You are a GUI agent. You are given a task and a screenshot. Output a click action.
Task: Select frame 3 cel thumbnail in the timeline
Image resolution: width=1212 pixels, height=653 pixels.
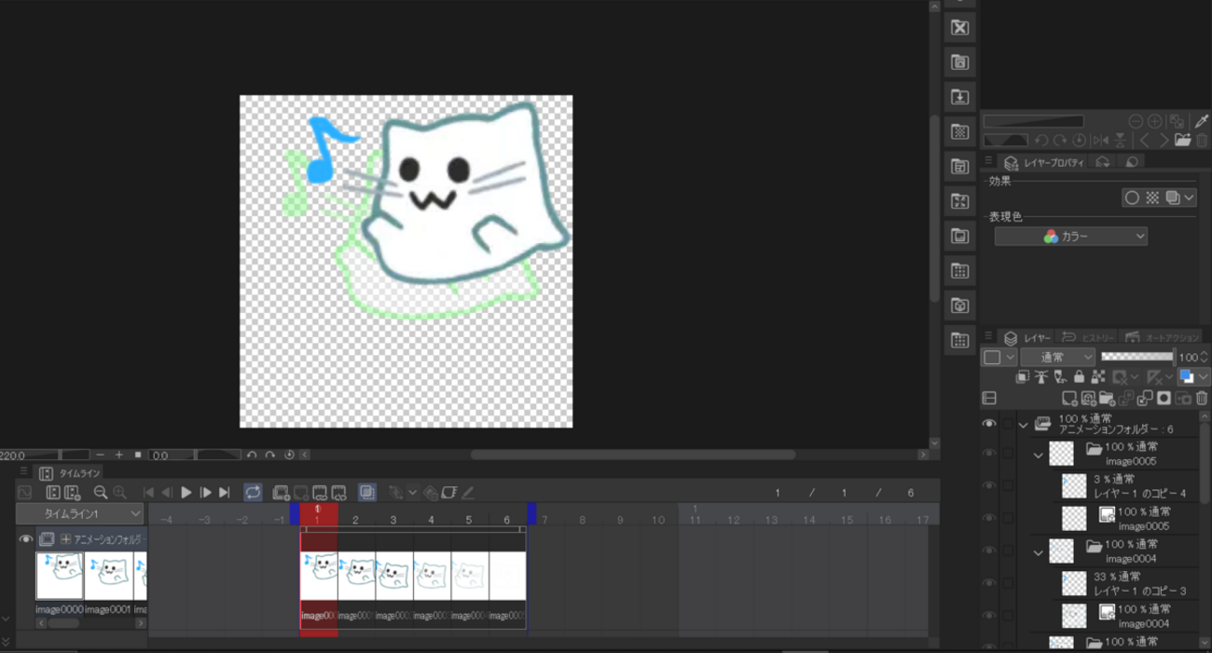[394, 576]
